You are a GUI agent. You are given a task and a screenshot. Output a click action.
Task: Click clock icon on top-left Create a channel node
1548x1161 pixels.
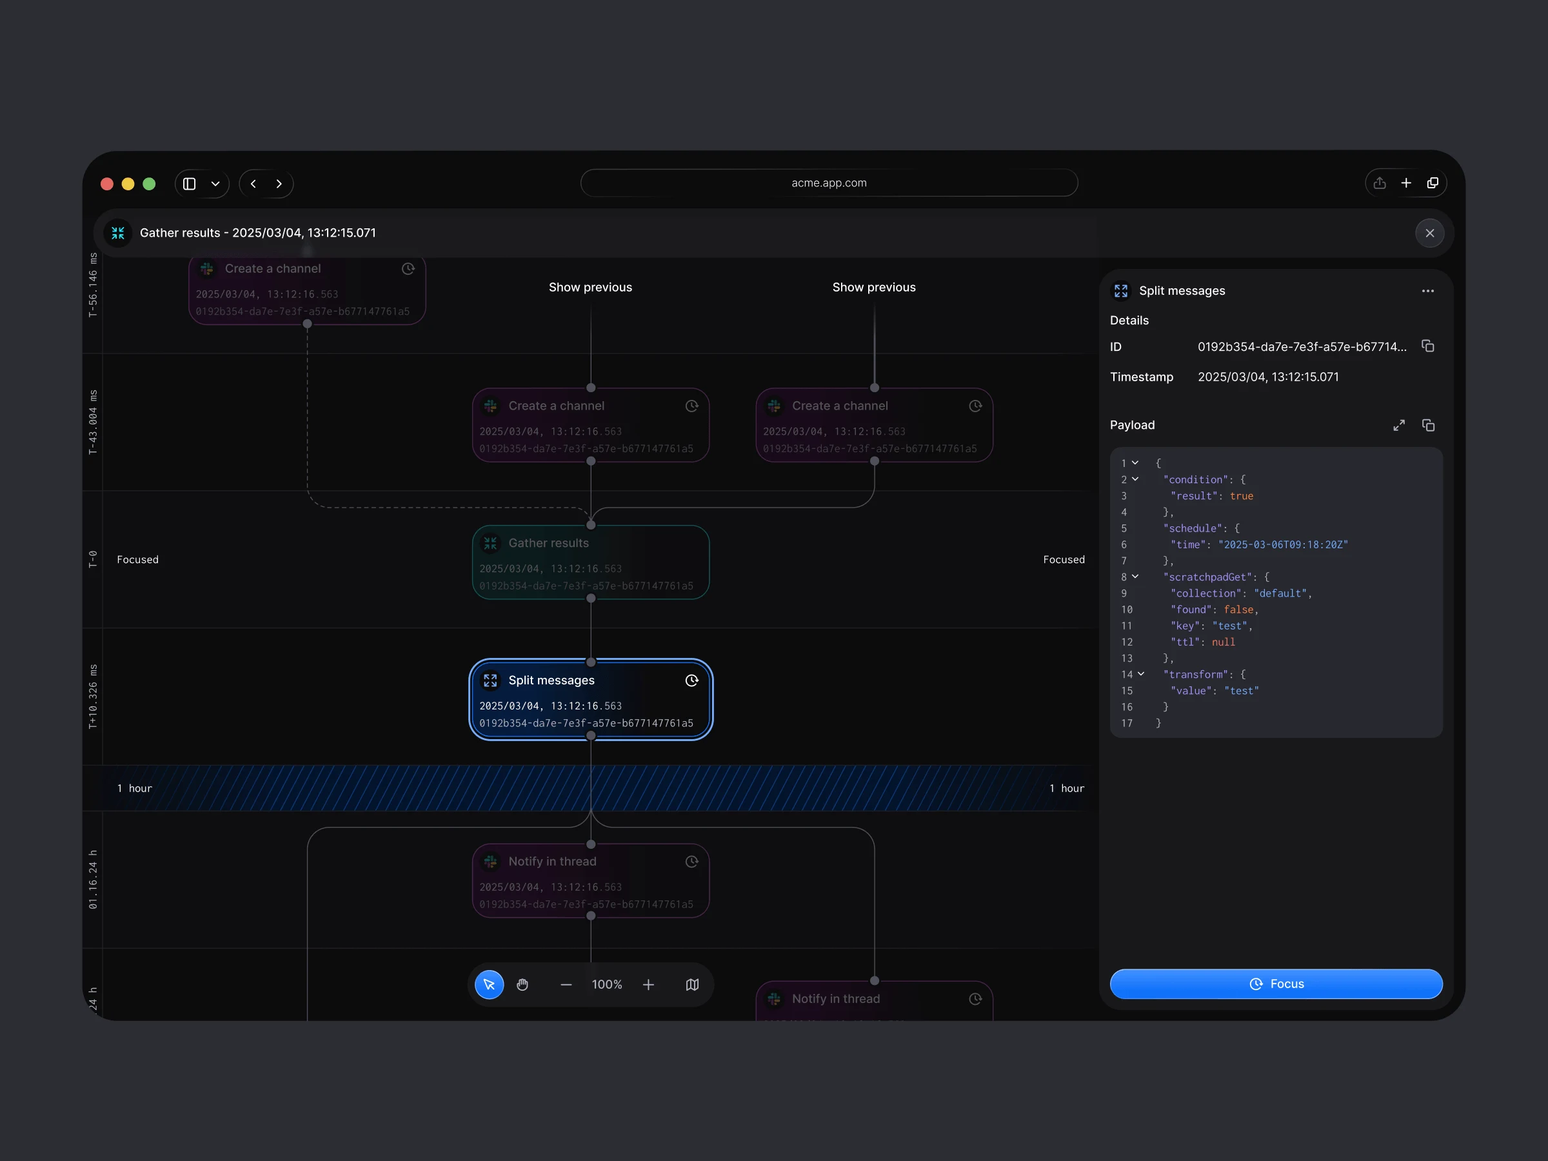(x=408, y=269)
